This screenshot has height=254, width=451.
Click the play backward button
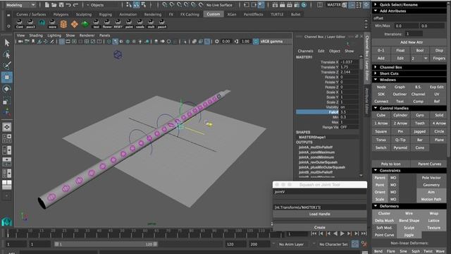(x=335, y=234)
